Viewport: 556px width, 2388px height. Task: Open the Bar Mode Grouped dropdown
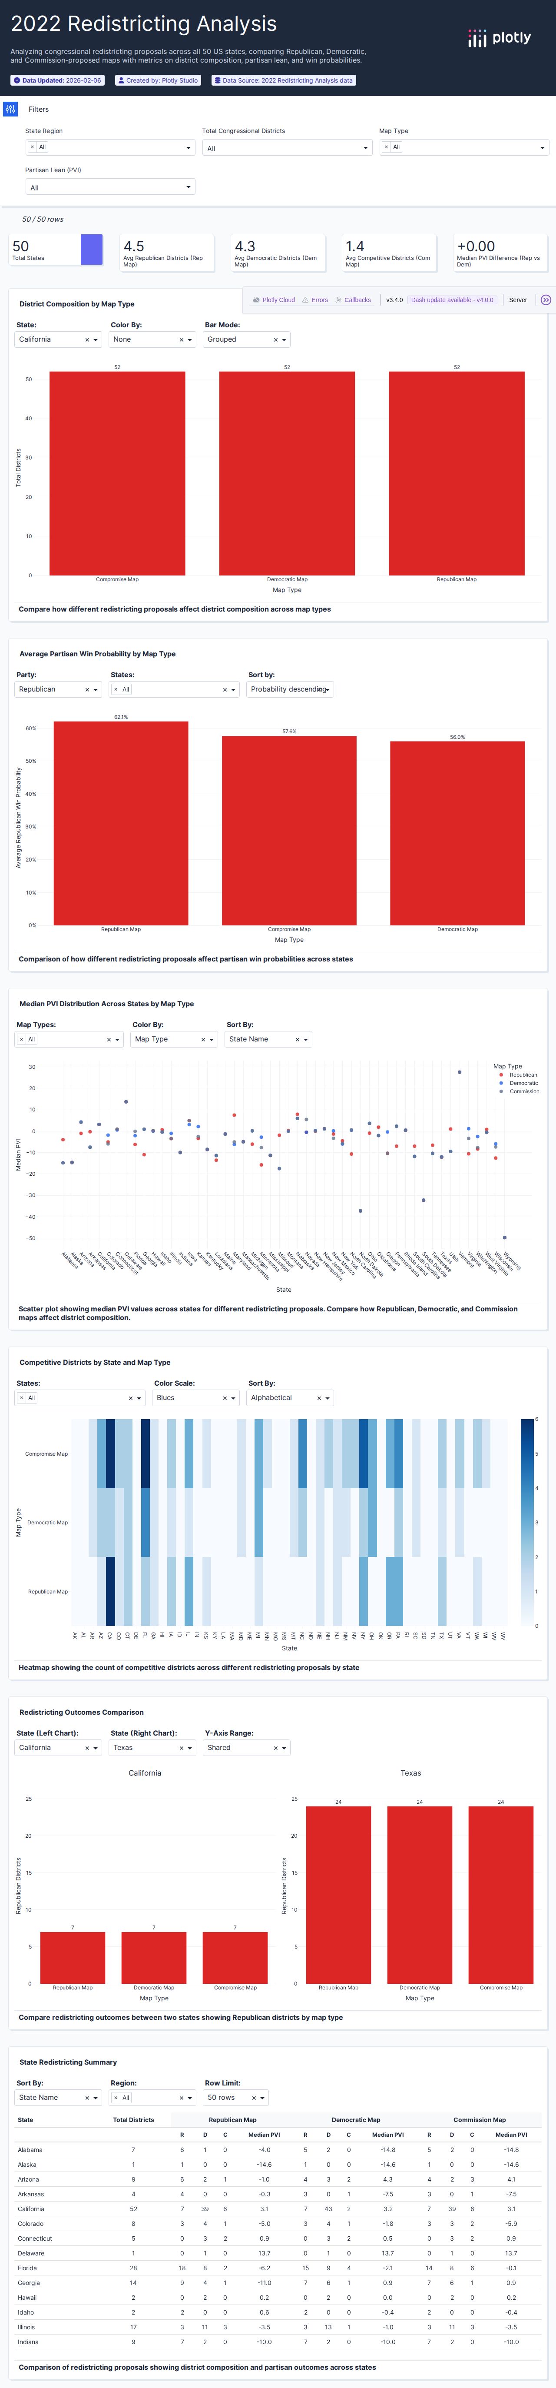pyautogui.click(x=246, y=340)
